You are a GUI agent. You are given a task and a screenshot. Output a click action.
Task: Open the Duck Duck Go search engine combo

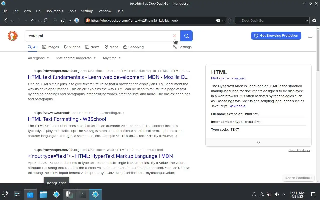272,20
